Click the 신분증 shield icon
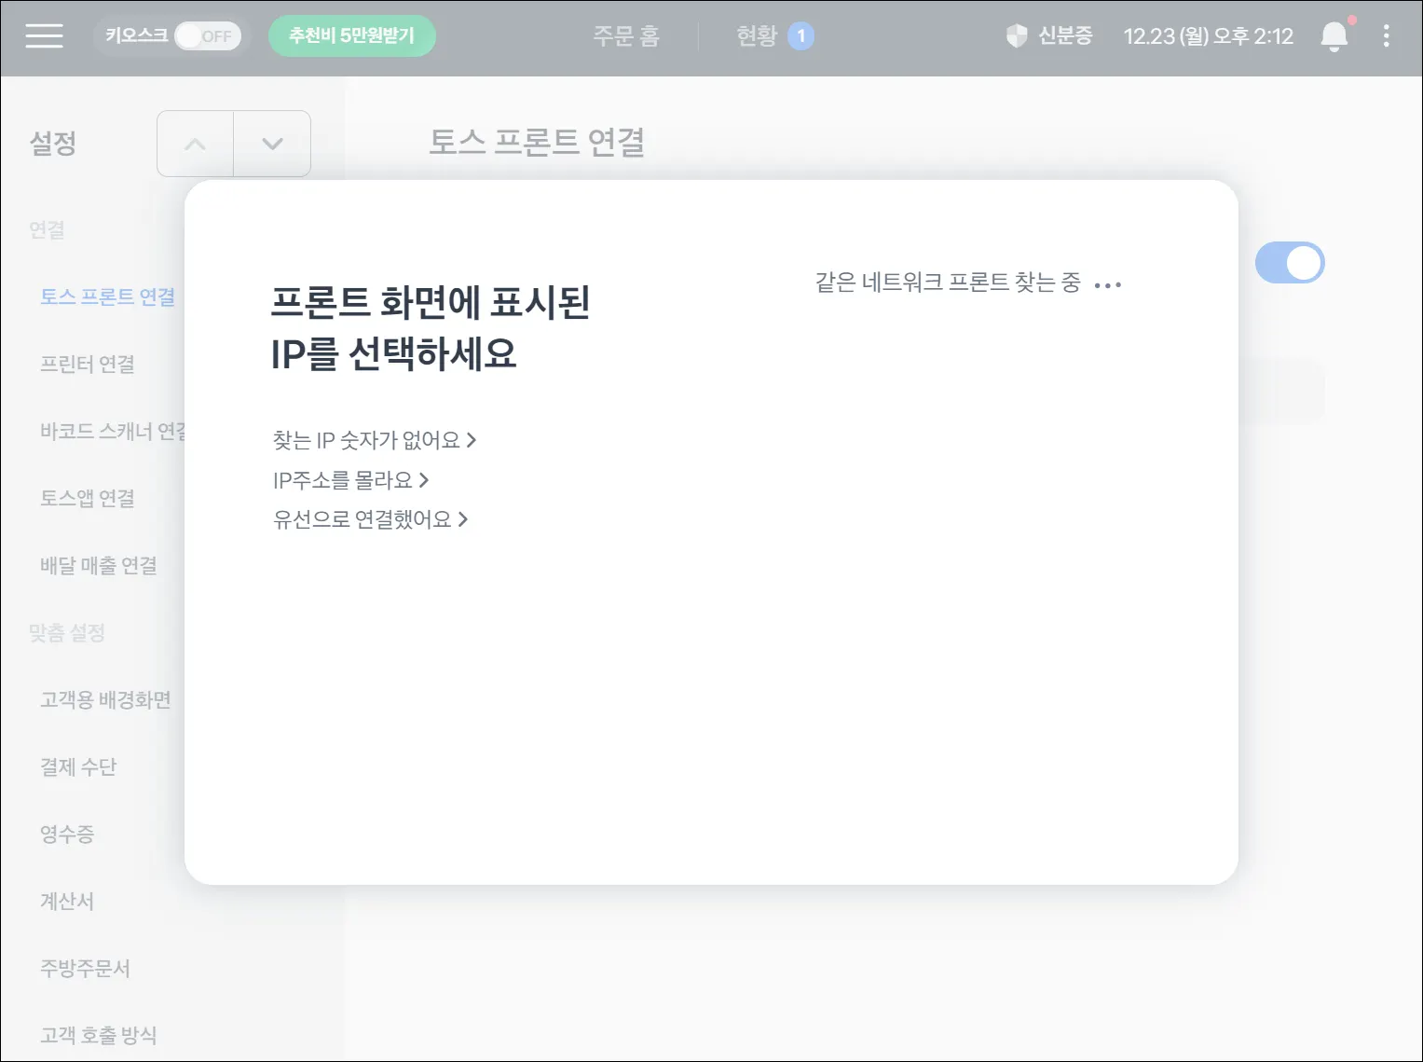1423x1062 pixels. click(x=1017, y=36)
